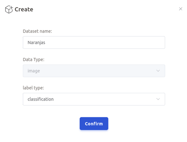Open the Data Type dropdown showing image

94,71
